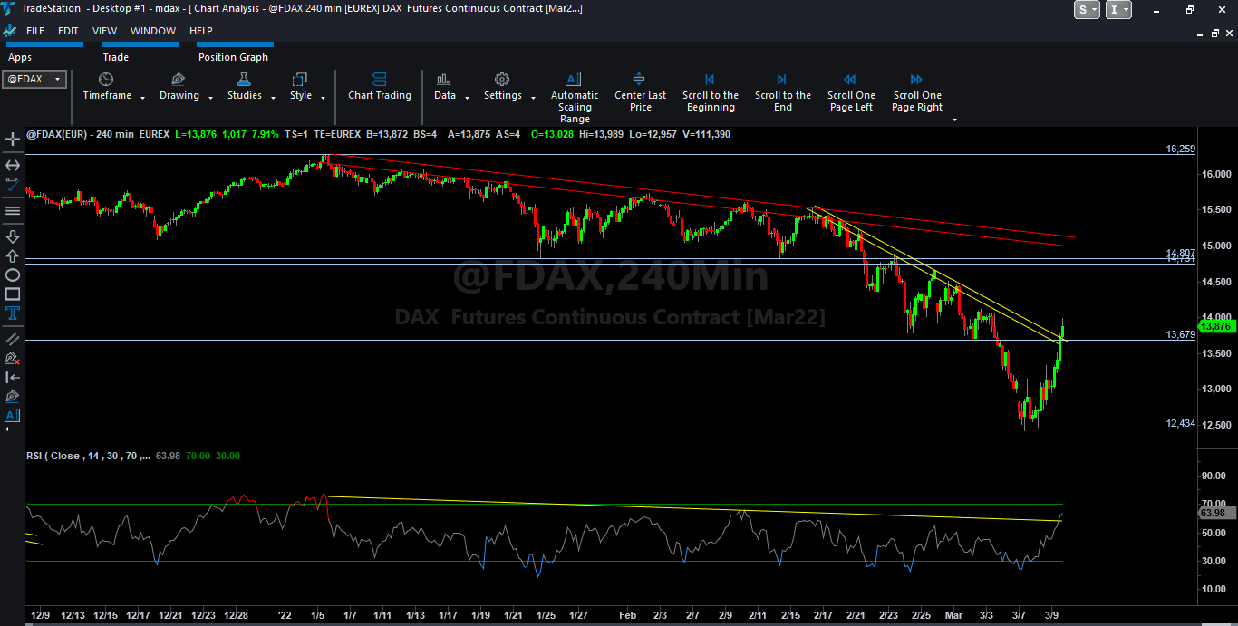Toggle Chart Trading mode
Image resolution: width=1238 pixels, height=626 pixels.
click(x=379, y=87)
